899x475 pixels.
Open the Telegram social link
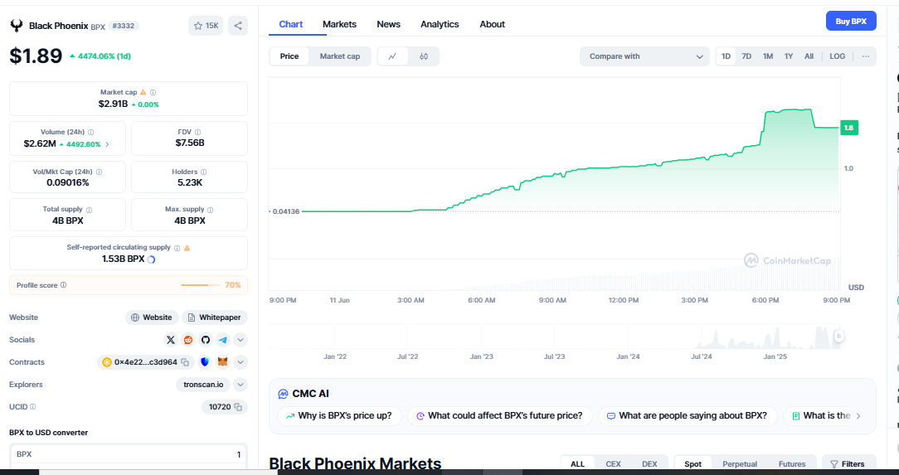pyautogui.click(x=222, y=340)
